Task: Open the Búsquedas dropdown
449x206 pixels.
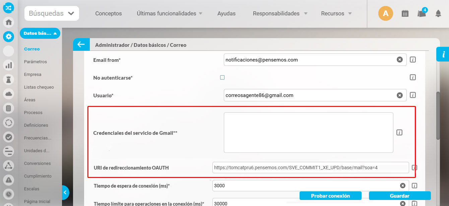Action: coord(51,13)
